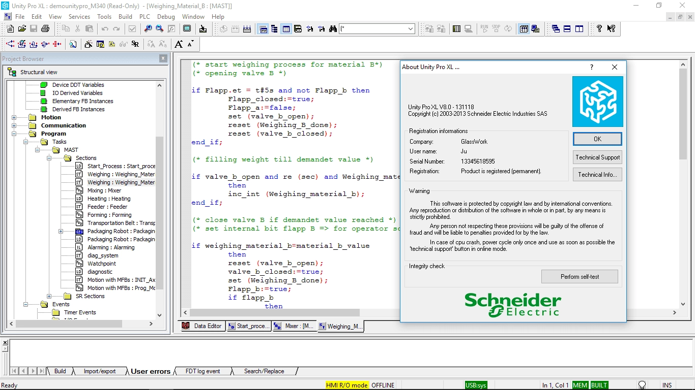Viewport: 695px width, 390px height.
Task: Click the Perform self-test button
Action: 580,277
